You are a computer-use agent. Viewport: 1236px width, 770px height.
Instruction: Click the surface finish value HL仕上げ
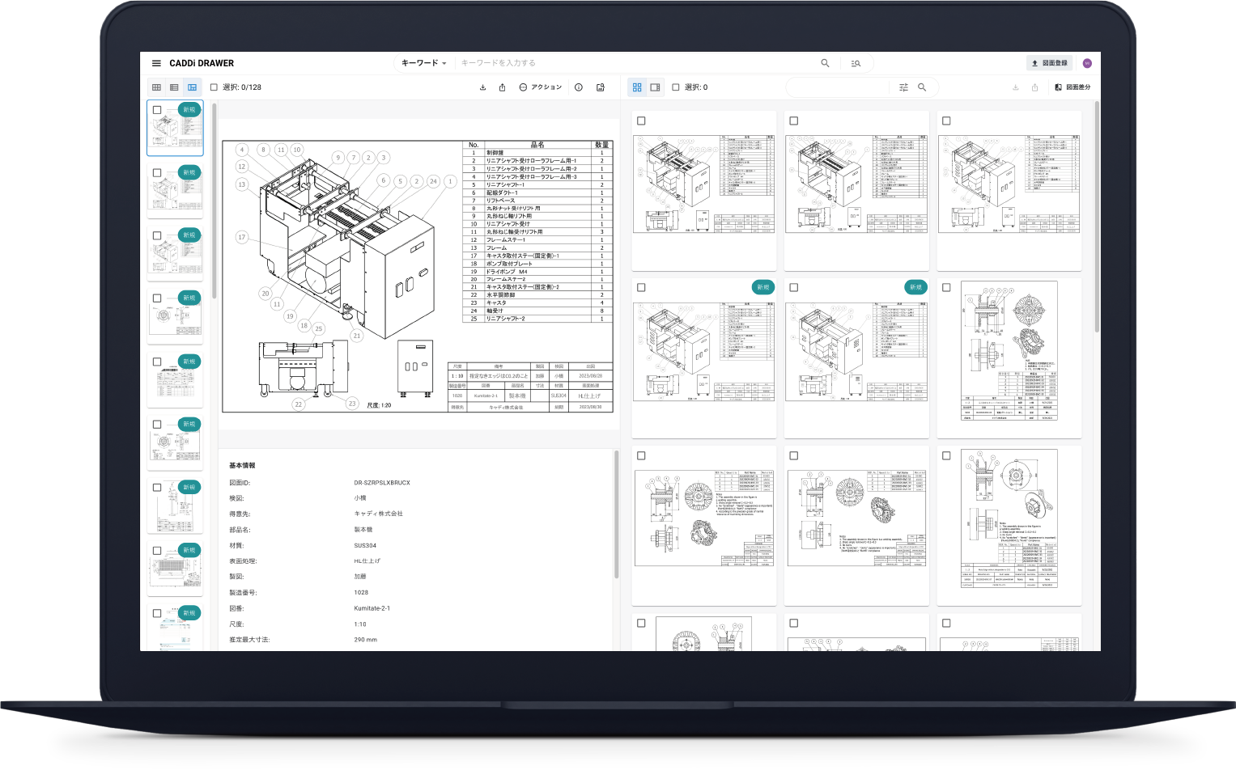click(x=367, y=561)
